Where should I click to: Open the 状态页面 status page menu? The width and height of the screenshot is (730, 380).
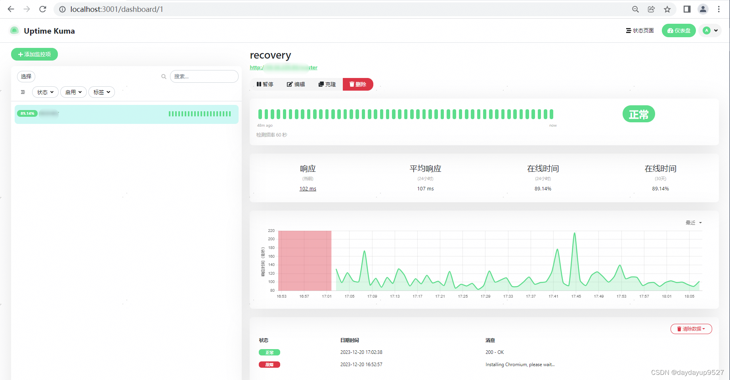(x=640, y=30)
